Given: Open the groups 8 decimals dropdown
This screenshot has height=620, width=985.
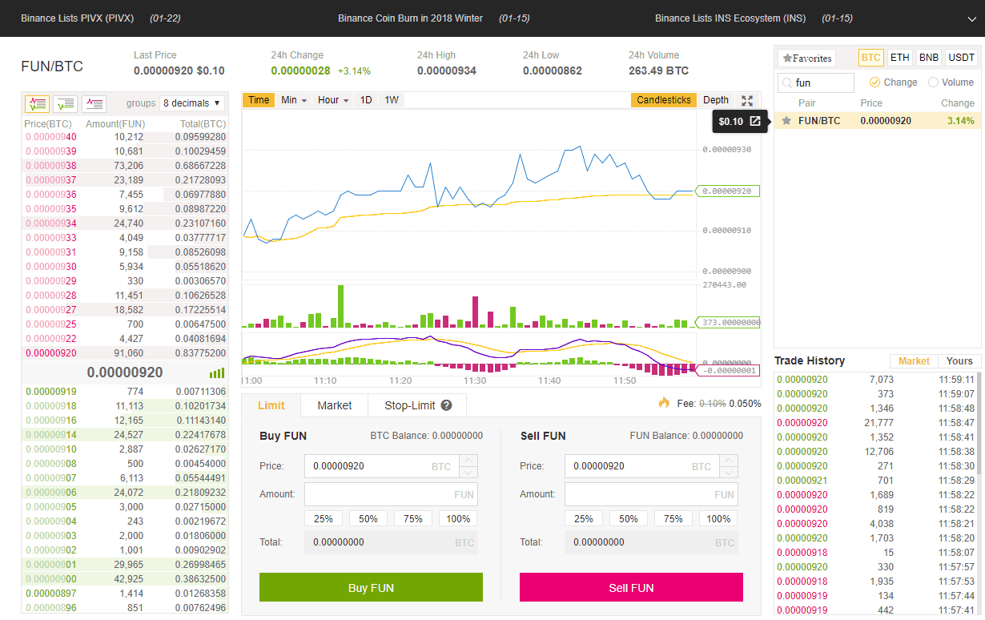Looking at the screenshot, I should (x=192, y=103).
